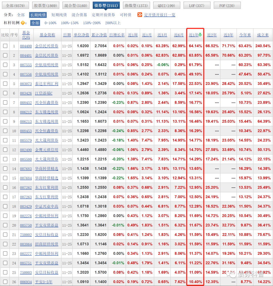Open the QDII(199) tab
Viewport: 273px width, 286px height.
pyautogui.click(x=166, y=5)
